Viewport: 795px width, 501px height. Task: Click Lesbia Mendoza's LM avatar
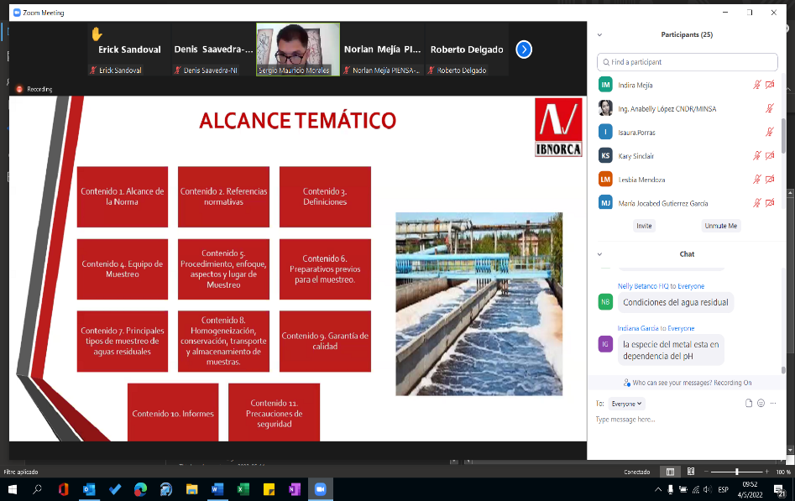(605, 179)
